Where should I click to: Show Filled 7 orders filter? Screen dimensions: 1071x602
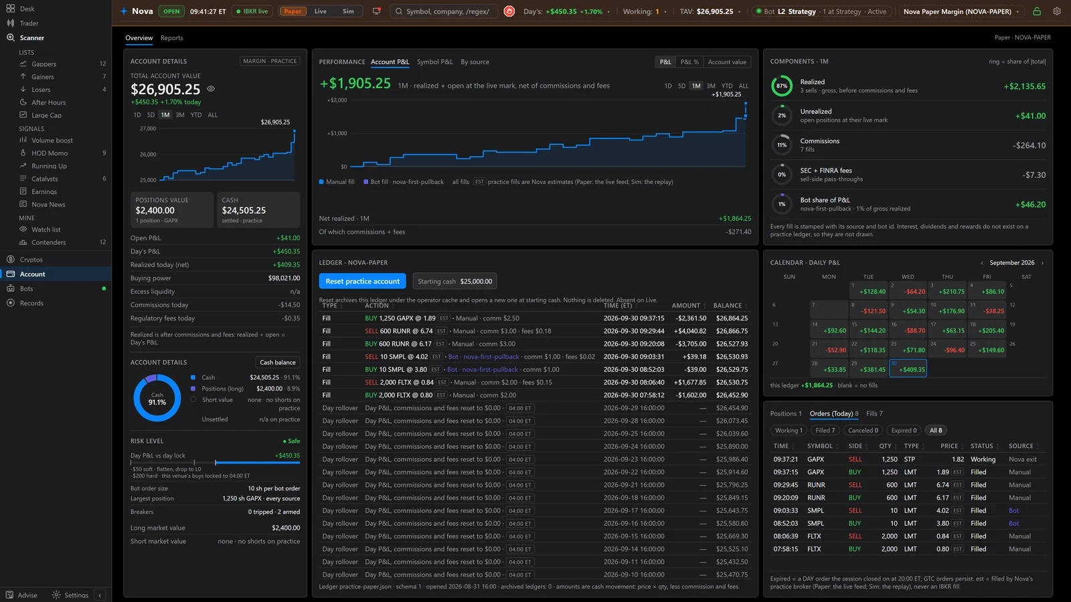825,430
